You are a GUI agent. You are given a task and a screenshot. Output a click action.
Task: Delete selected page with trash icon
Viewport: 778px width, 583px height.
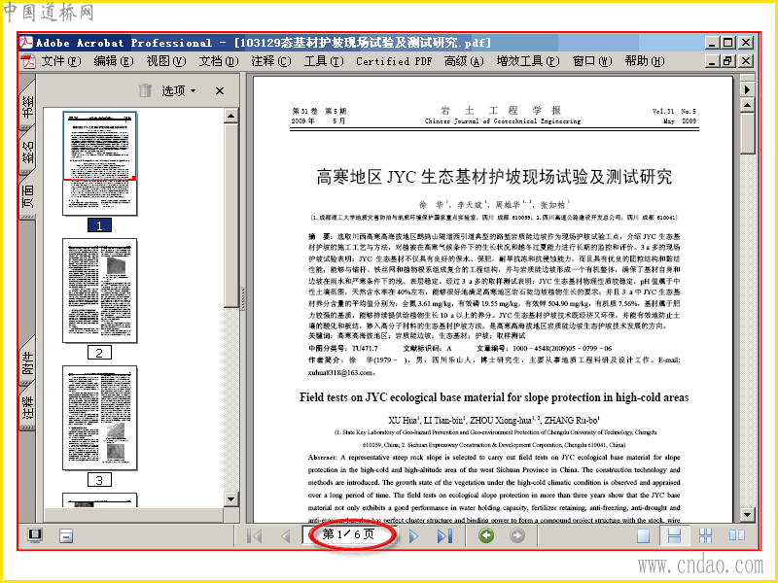[145, 90]
